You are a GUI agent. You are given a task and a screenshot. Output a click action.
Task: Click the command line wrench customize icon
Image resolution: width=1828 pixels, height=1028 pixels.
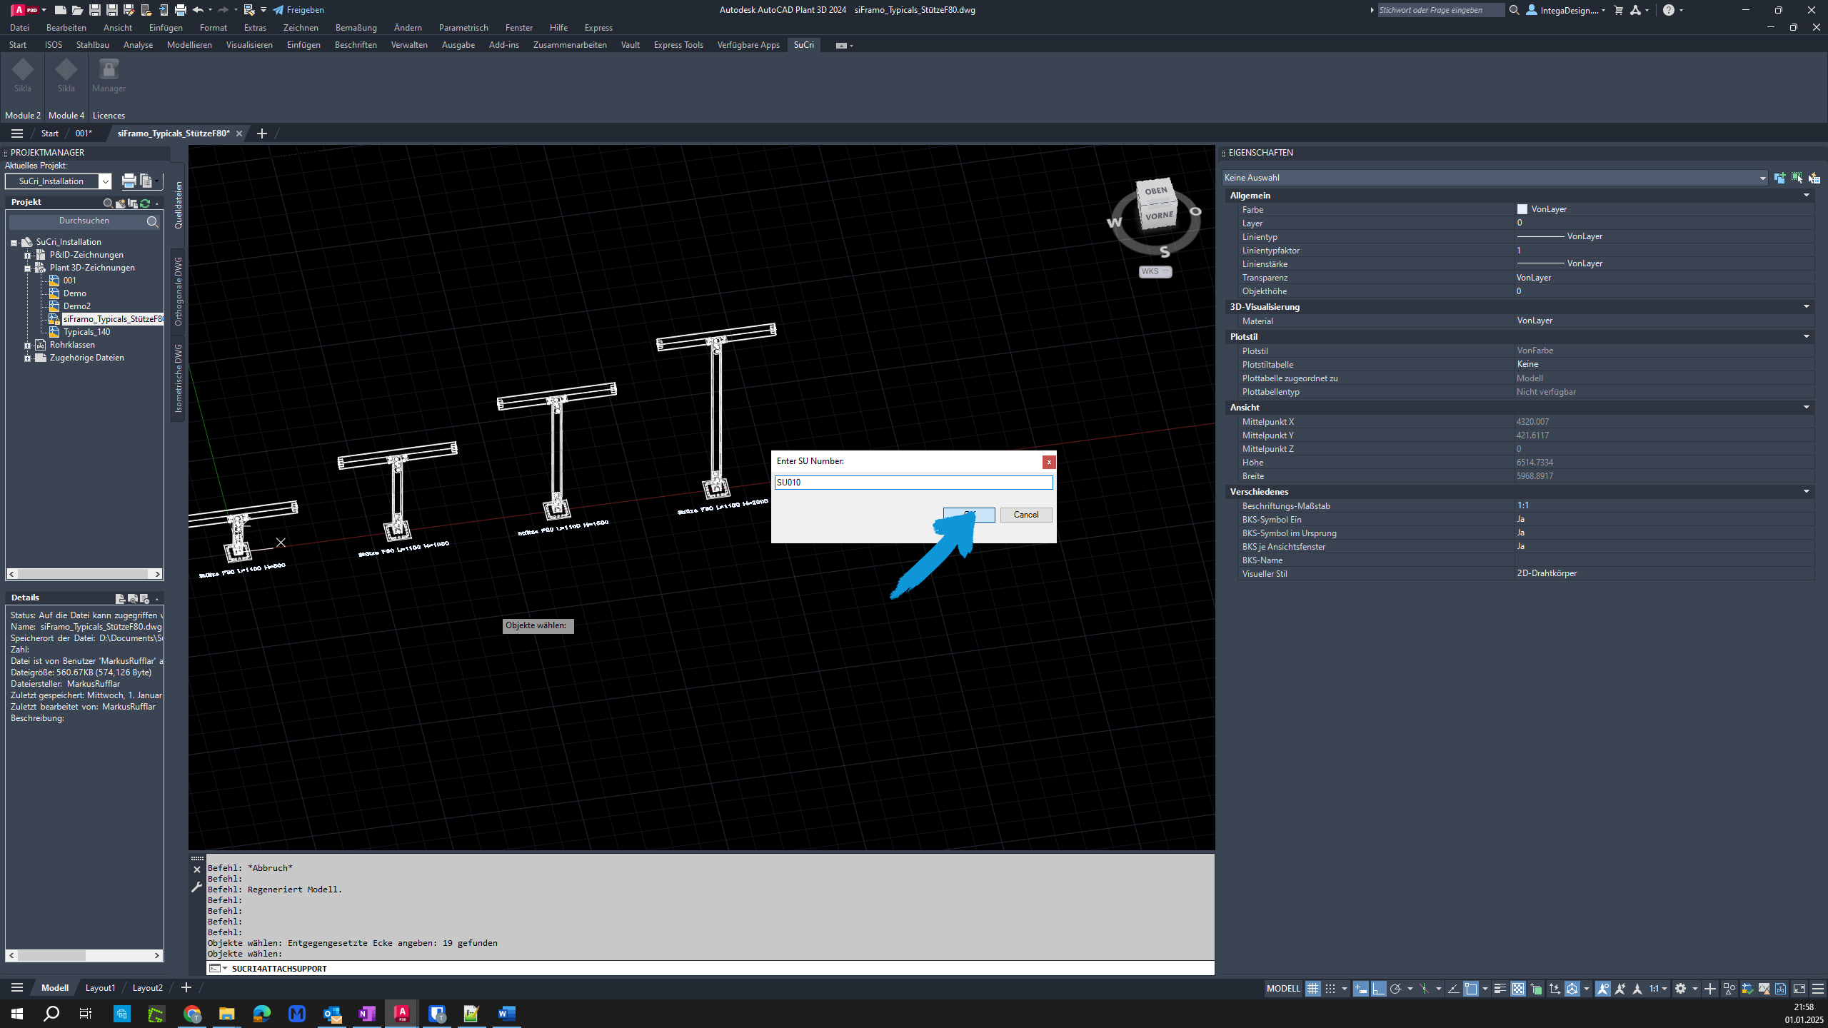[x=197, y=887]
